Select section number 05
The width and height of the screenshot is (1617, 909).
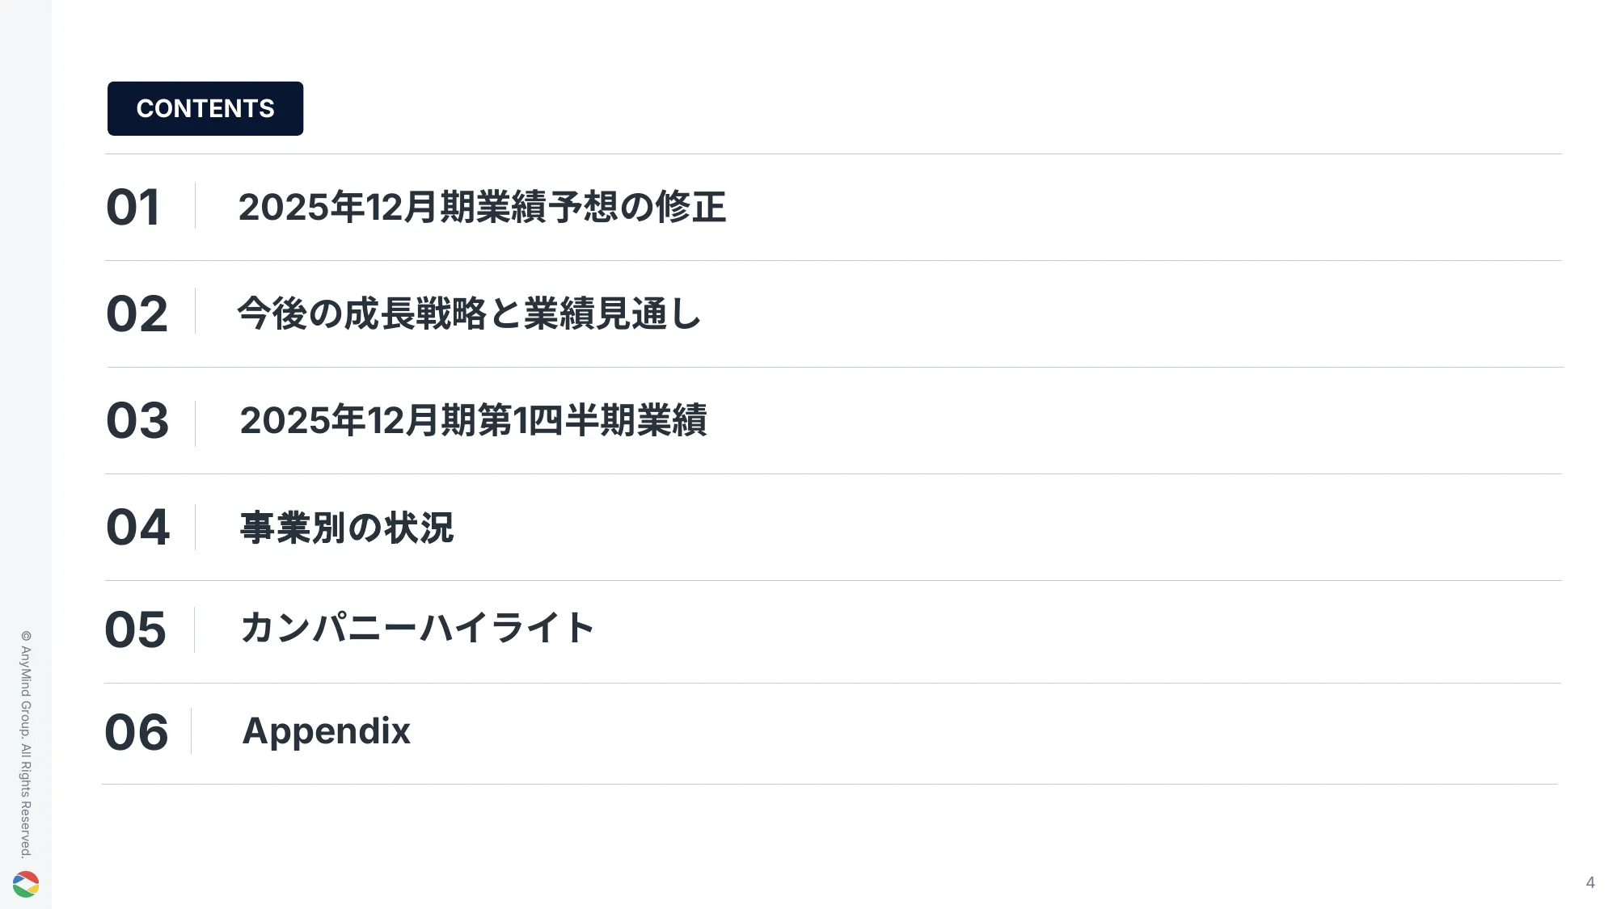pyautogui.click(x=135, y=629)
